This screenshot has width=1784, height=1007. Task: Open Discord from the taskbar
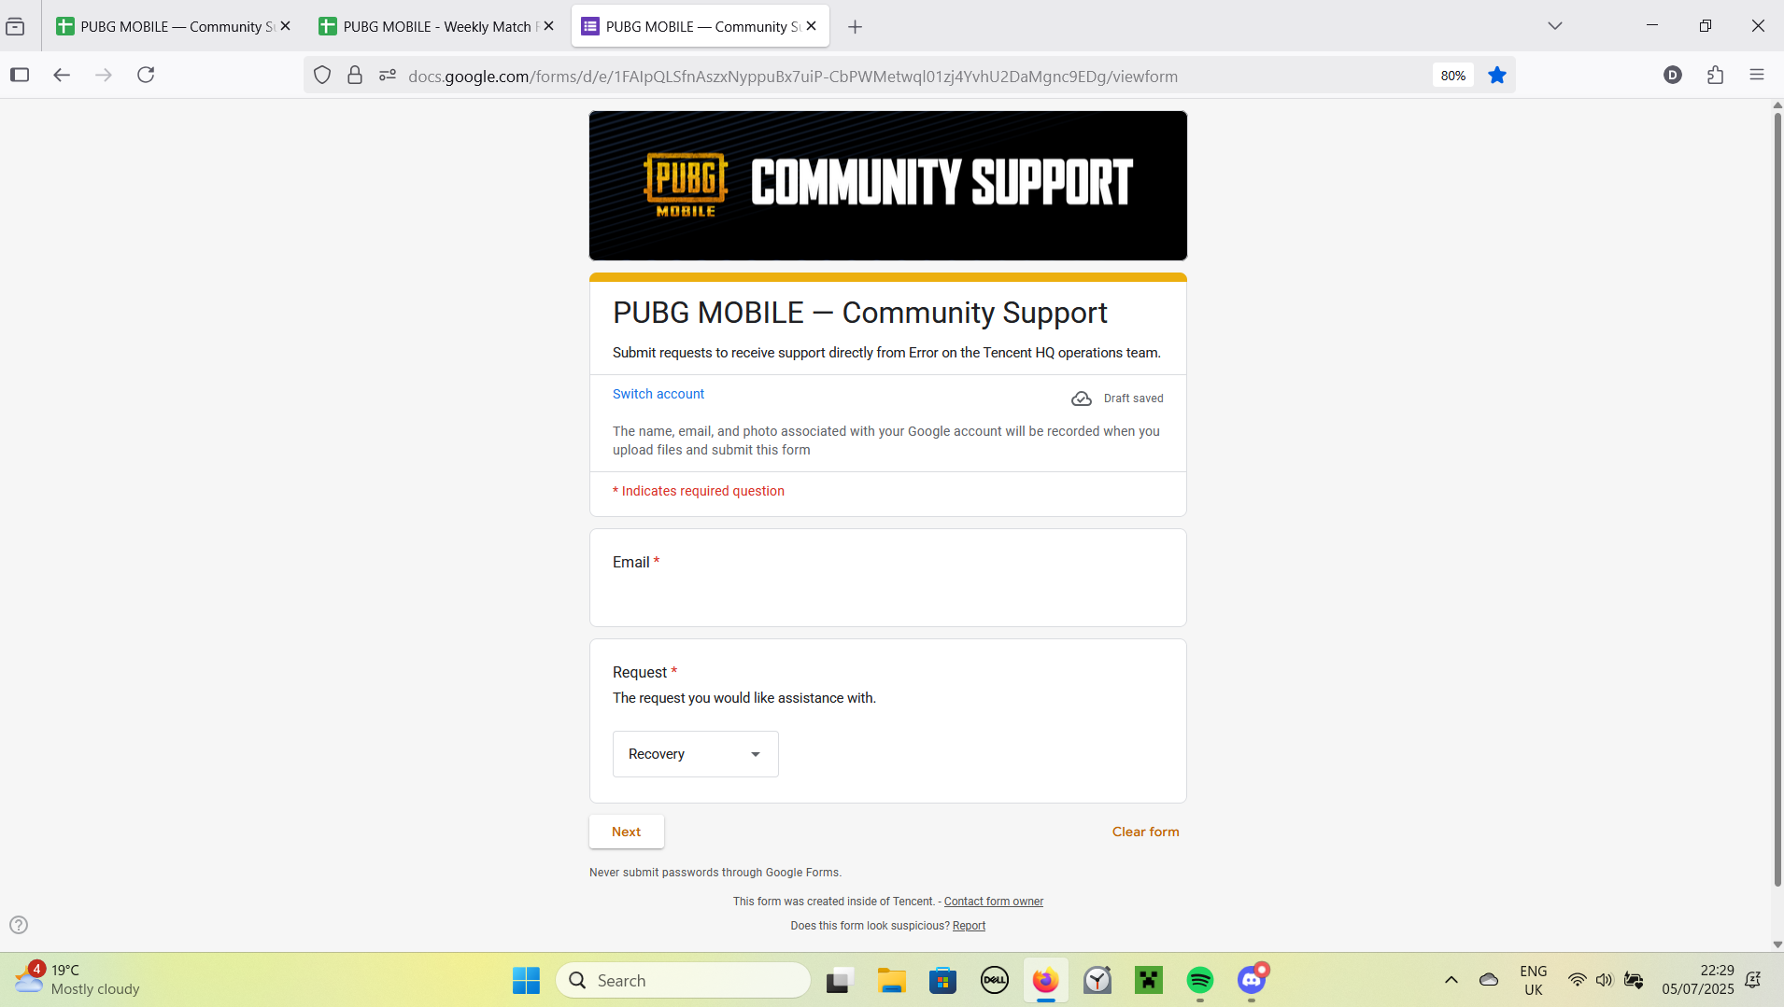(1252, 980)
